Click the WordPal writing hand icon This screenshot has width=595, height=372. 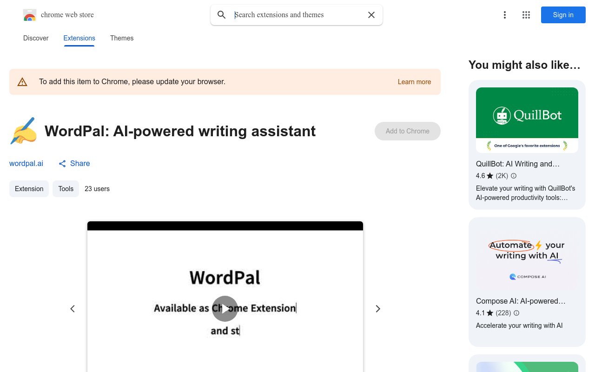point(23,131)
